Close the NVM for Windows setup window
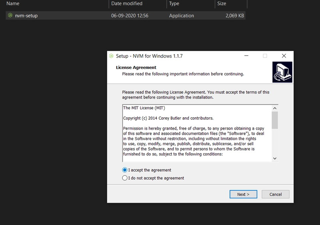Viewport: 320px width, 225px height. (x=284, y=56)
